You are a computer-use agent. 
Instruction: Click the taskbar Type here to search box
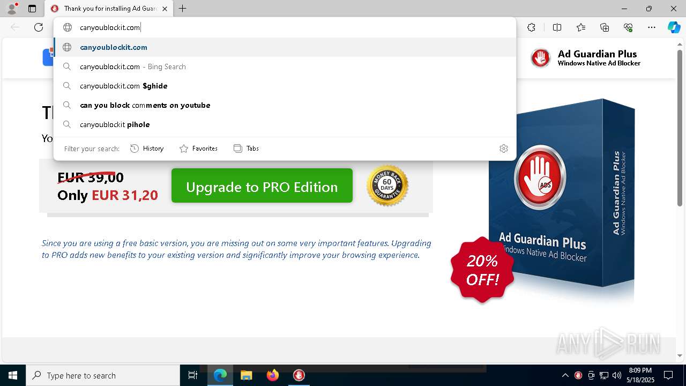point(103,375)
